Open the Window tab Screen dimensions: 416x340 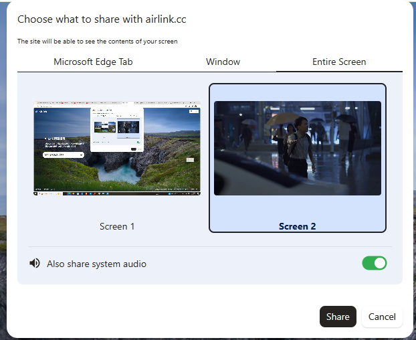pos(223,62)
